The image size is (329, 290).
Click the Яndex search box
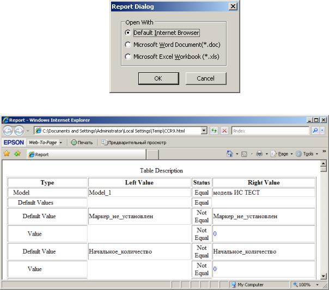point(270,131)
